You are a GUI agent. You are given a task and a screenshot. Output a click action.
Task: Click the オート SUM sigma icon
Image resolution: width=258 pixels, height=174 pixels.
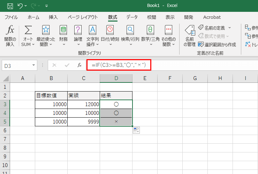click(28, 30)
